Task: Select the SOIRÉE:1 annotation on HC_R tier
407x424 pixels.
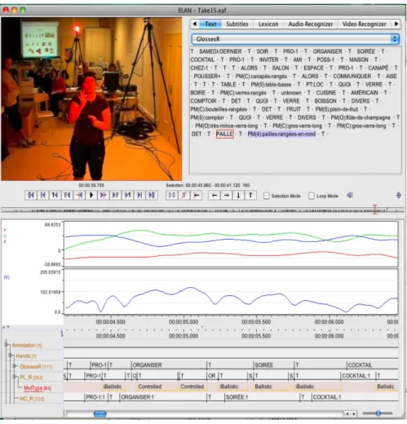Action: pos(262,397)
